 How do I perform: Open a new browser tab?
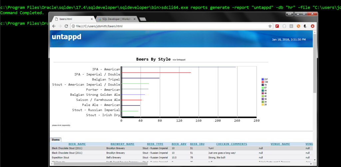(x=143, y=19)
